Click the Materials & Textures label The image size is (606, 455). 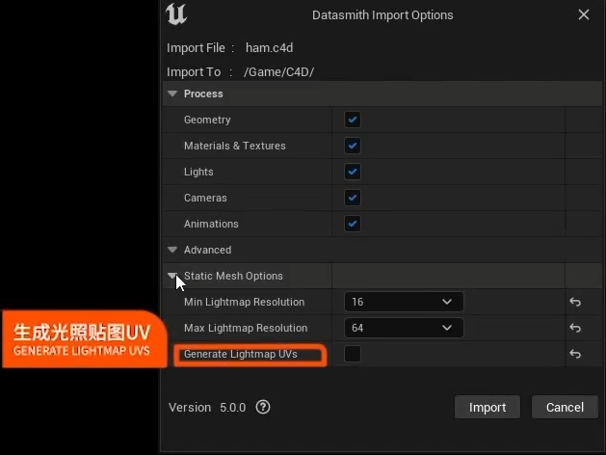coord(235,146)
